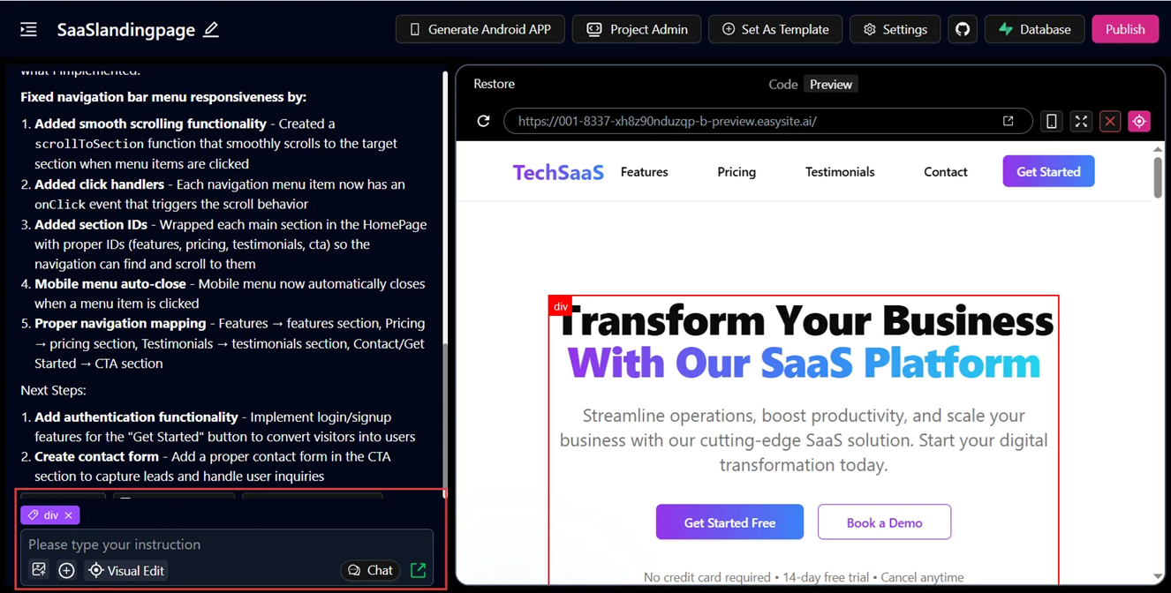1171x593 pixels.
Task: Switch preview to mobile device view
Action: point(1051,121)
